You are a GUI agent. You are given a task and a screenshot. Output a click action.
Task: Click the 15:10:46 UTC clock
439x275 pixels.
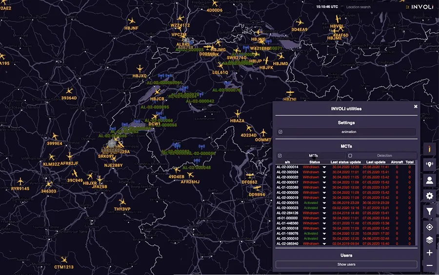tap(327, 7)
